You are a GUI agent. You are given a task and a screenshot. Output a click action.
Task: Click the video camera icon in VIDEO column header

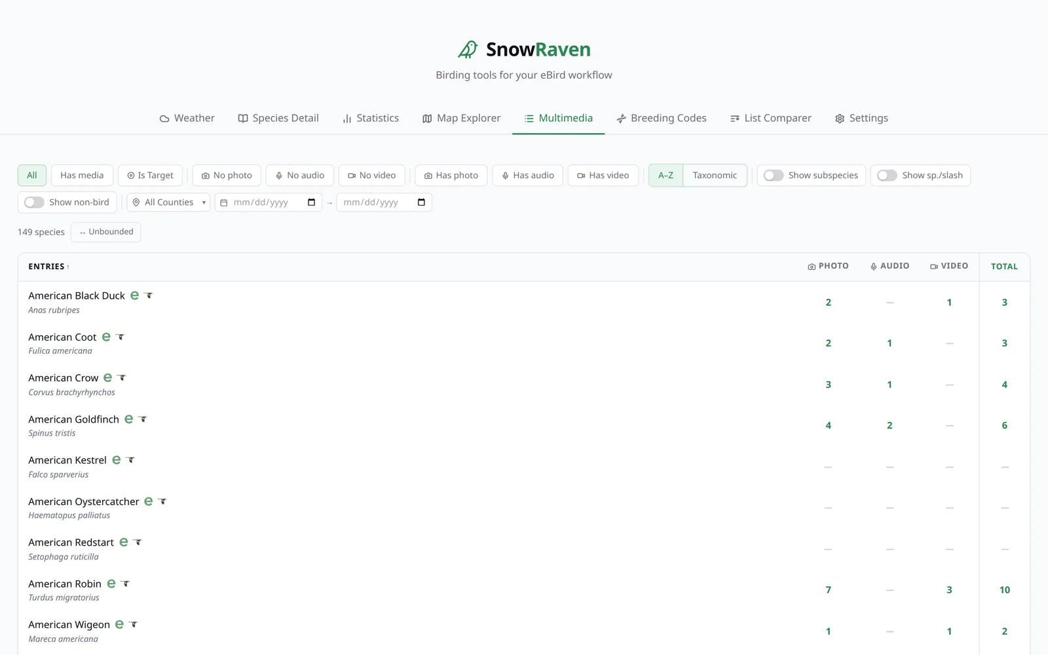[x=934, y=267]
